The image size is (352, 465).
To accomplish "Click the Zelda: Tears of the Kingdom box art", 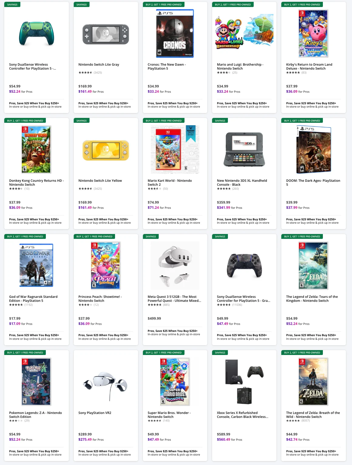I will click(313, 265).
